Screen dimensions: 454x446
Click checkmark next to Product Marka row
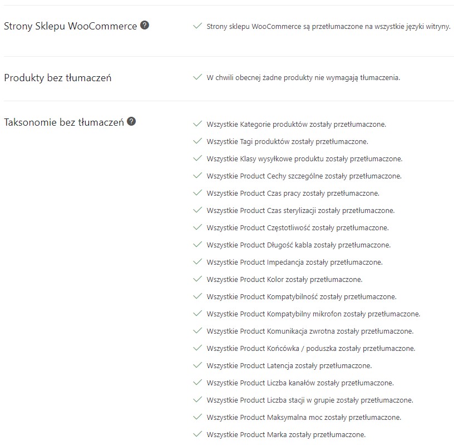tap(197, 434)
